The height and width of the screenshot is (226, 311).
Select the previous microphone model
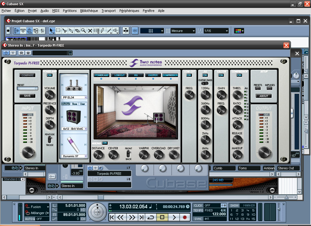pos(62,144)
